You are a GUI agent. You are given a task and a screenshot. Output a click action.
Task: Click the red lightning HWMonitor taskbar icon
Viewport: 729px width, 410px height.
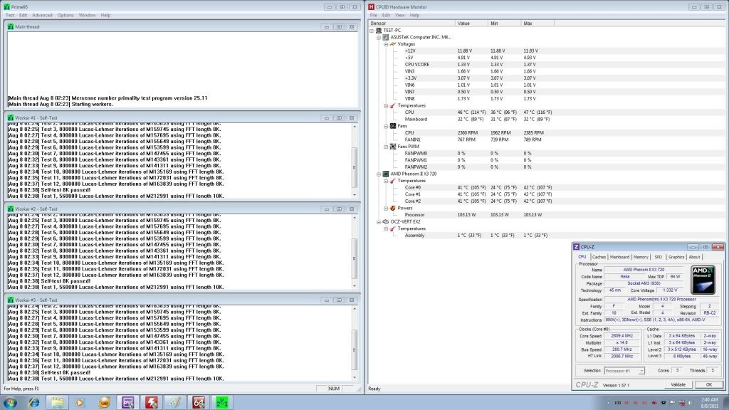click(151, 403)
